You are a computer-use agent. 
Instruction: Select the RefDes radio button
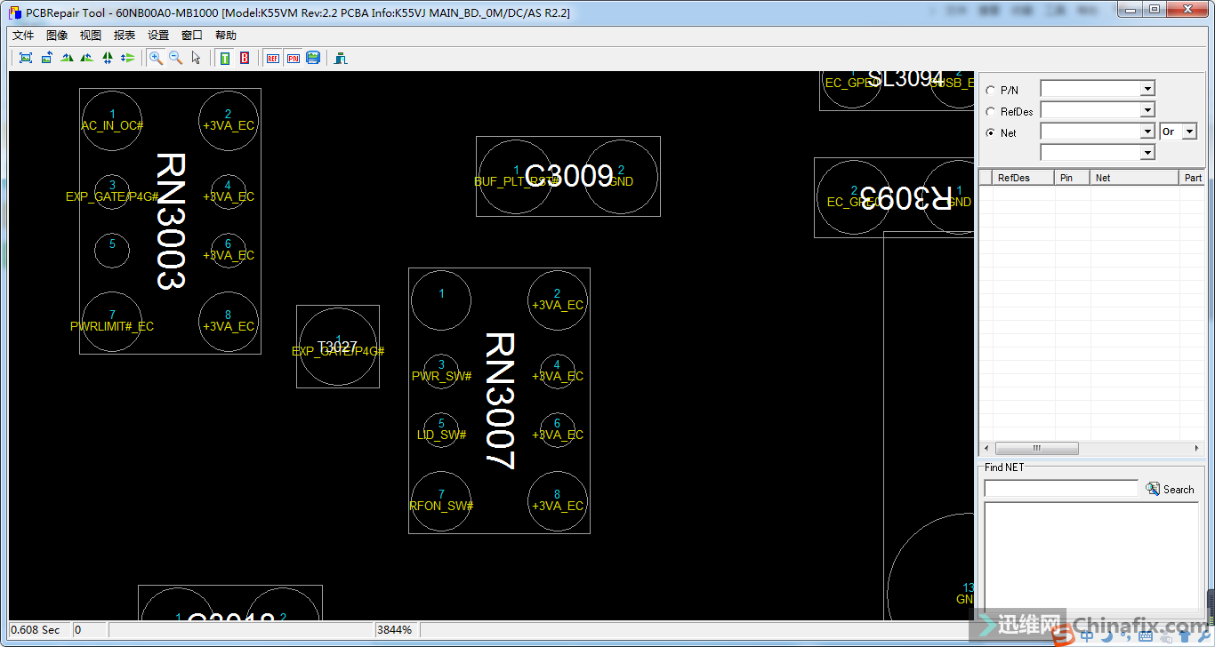(x=991, y=111)
